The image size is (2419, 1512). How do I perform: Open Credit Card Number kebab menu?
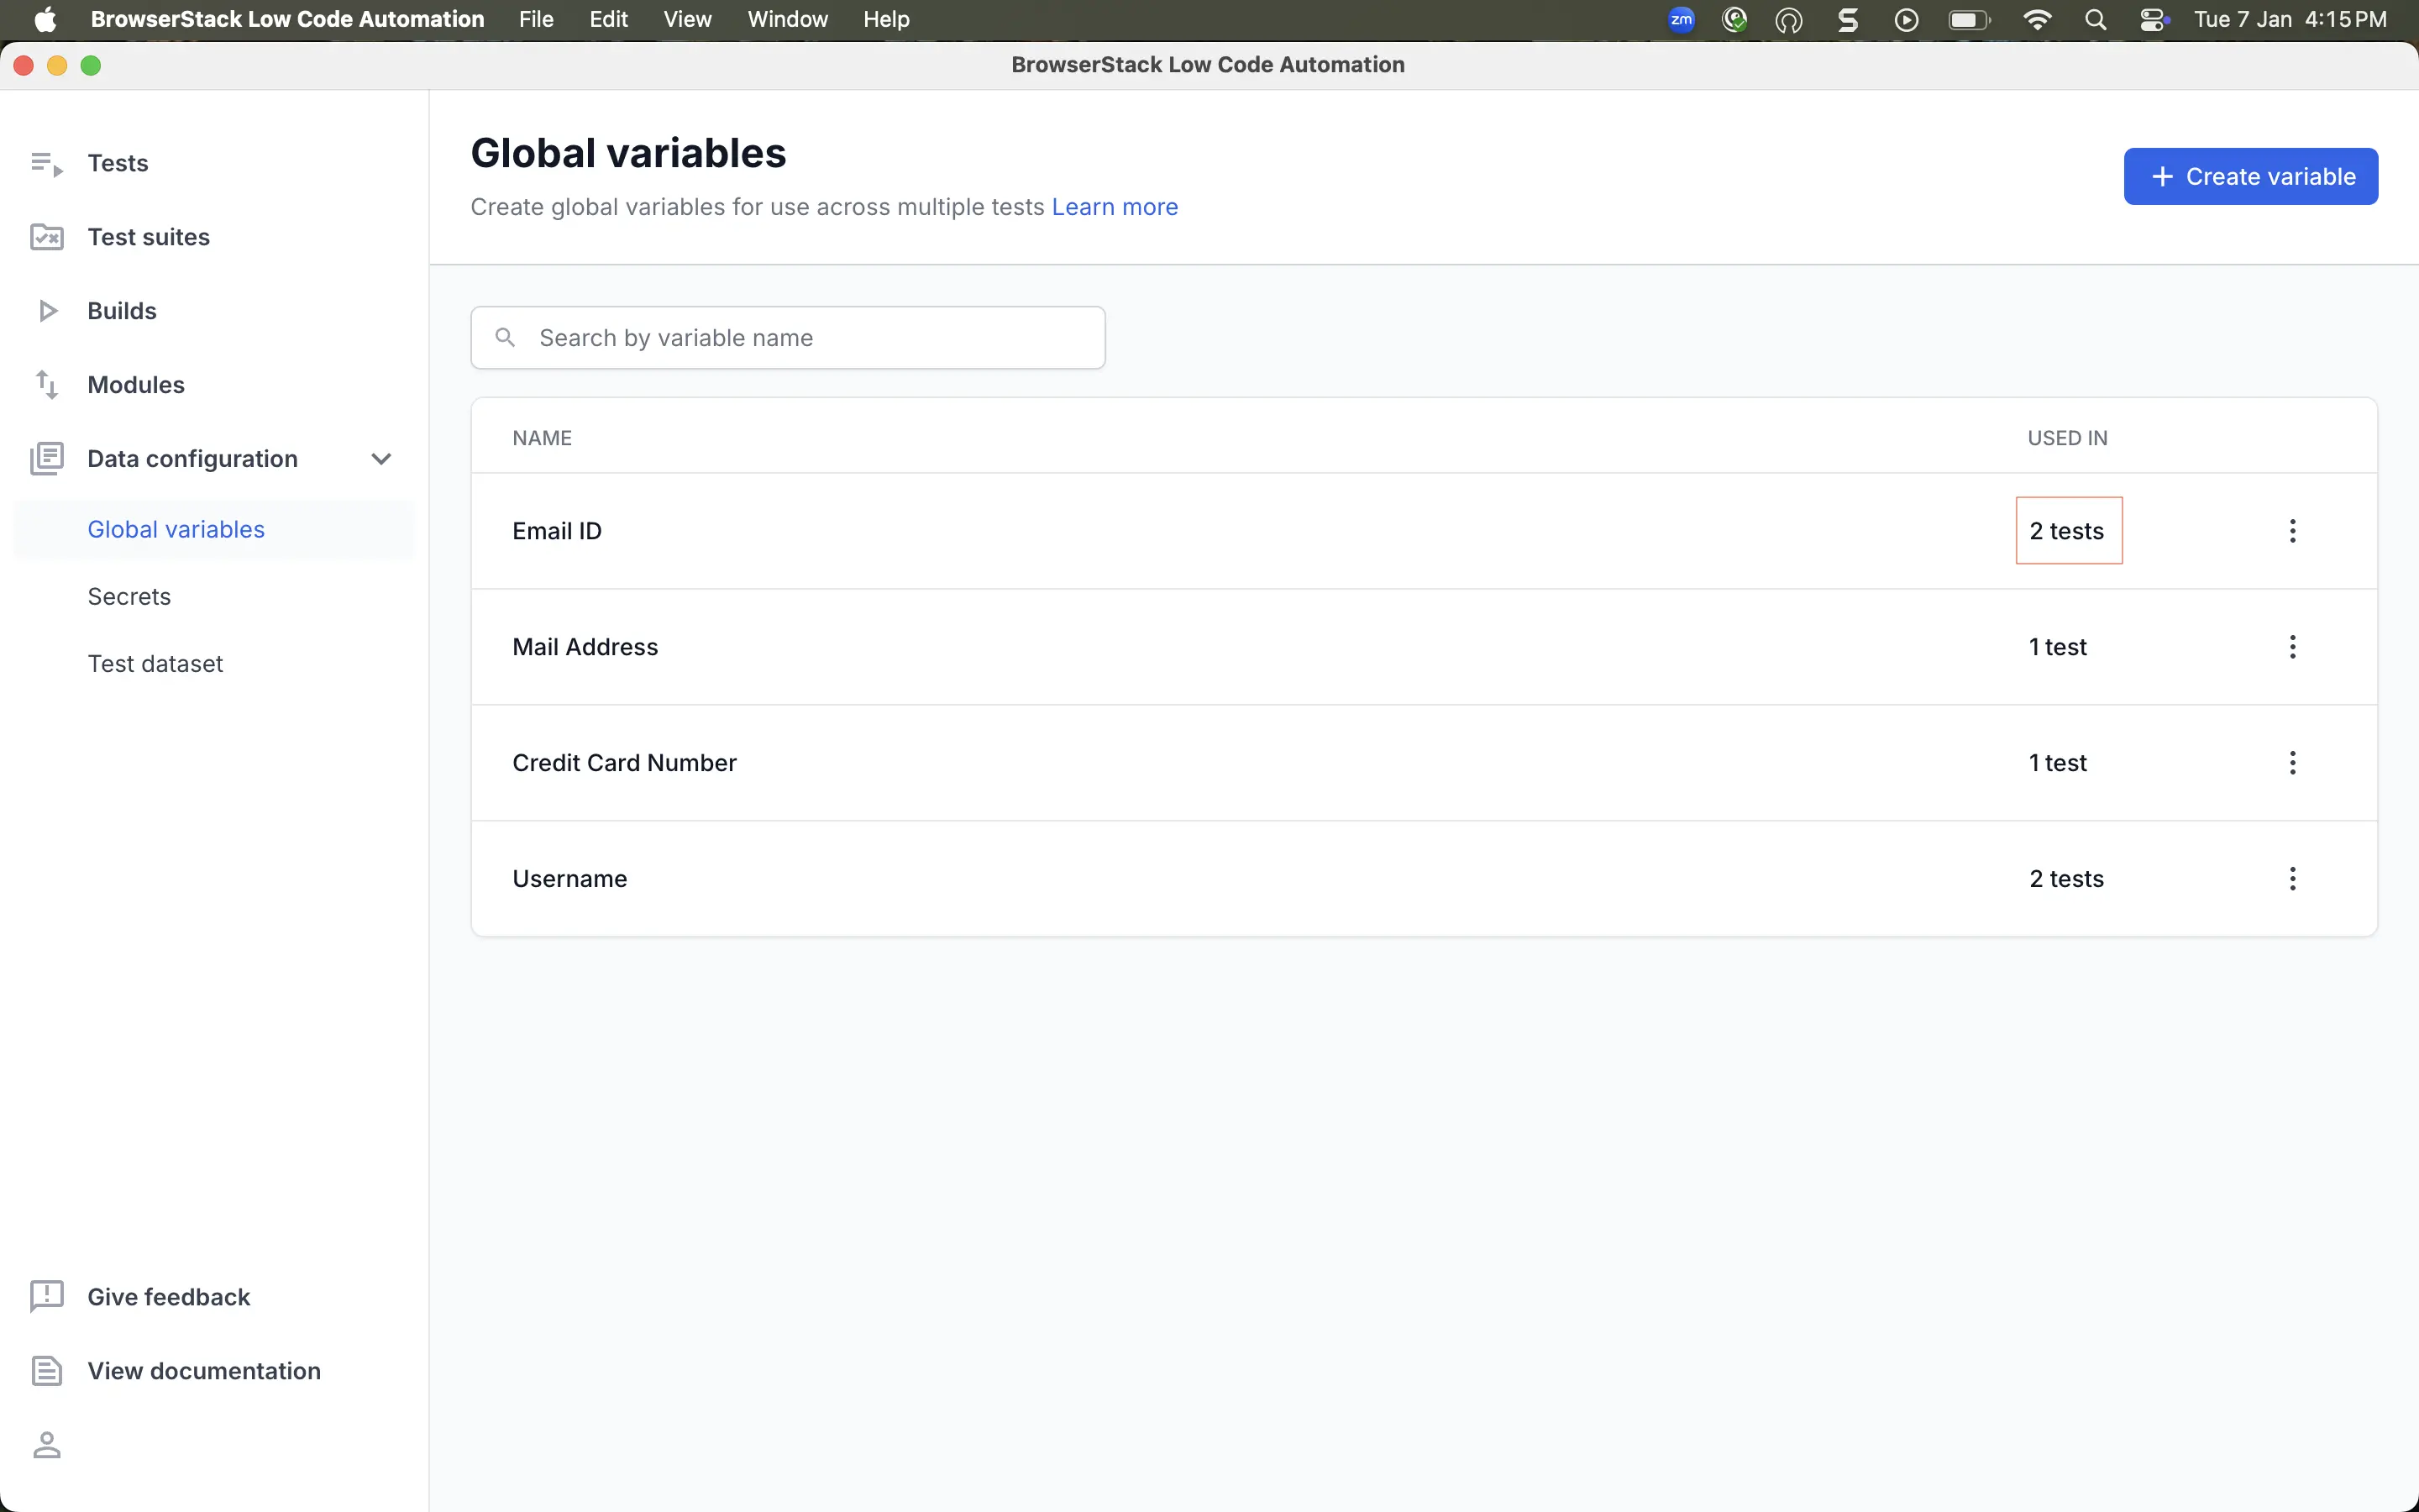[x=2292, y=763]
